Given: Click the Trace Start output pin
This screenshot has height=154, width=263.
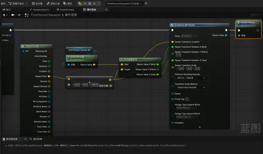Looking at the screenshot, I should pos(49,132).
